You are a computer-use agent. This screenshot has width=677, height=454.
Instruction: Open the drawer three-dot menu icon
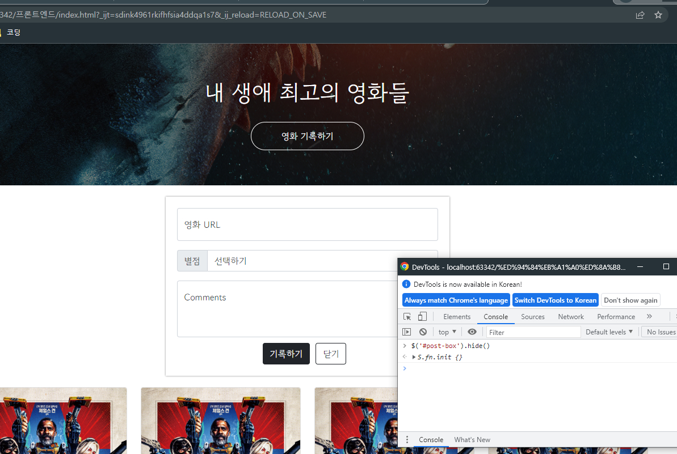[x=407, y=440]
